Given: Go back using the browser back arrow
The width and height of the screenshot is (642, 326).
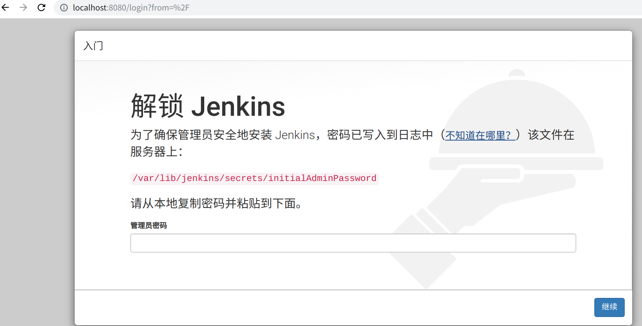Looking at the screenshot, I should click(5, 7).
